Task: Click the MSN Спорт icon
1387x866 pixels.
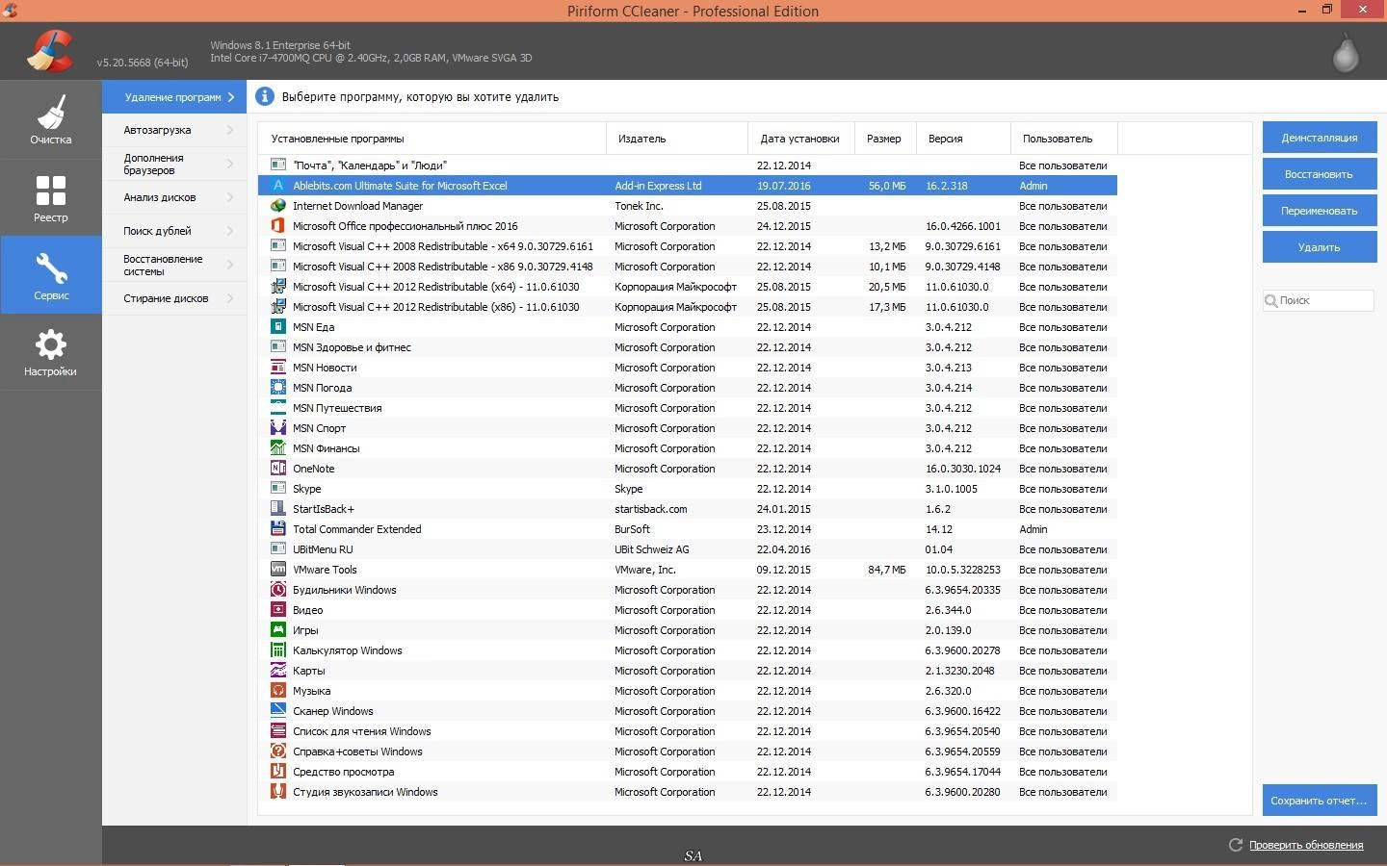Action: pos(277,428)
